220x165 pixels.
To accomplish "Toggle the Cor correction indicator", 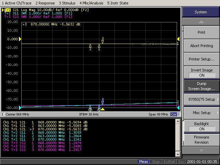I will [174, 114].
